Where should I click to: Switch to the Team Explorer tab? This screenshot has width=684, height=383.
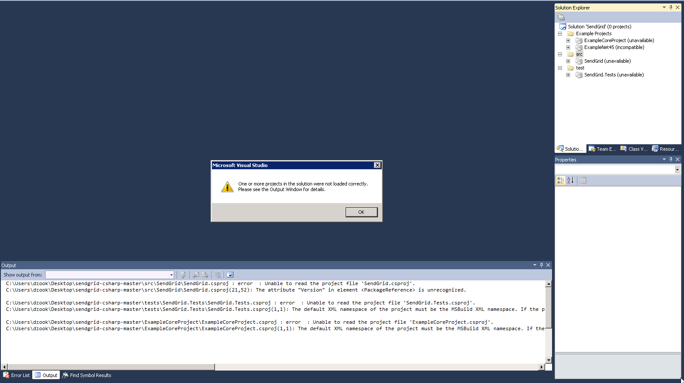click(x=602, y=149)
